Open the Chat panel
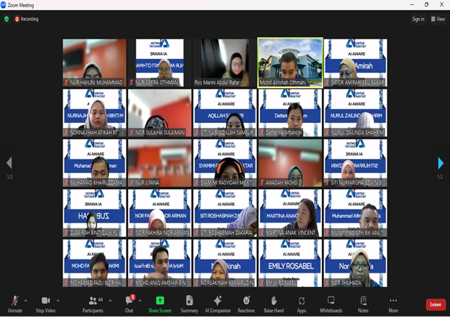The height and width of the screenshot is (317, 450). click(129, 304)
